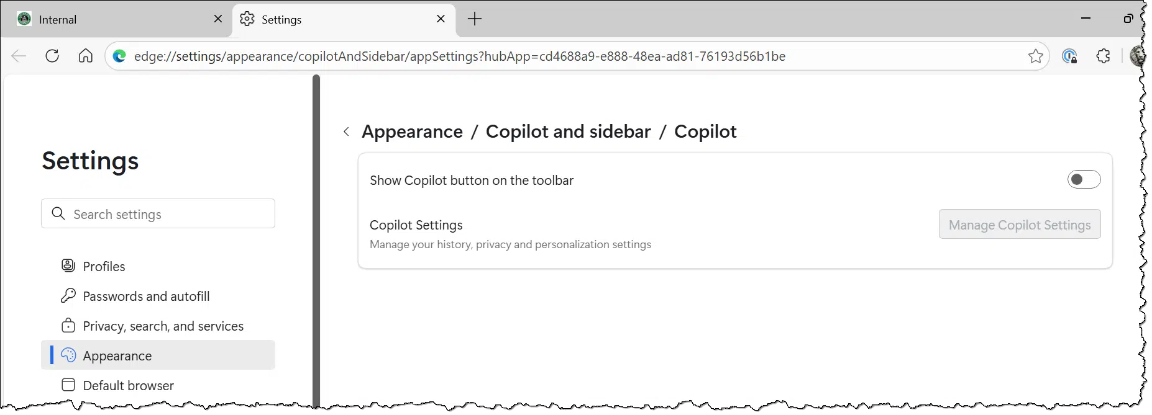The height and width of the screenshot is (415, 1152).
Task: Click the Edge logo in address bar
Action: (x=119, y=56)
